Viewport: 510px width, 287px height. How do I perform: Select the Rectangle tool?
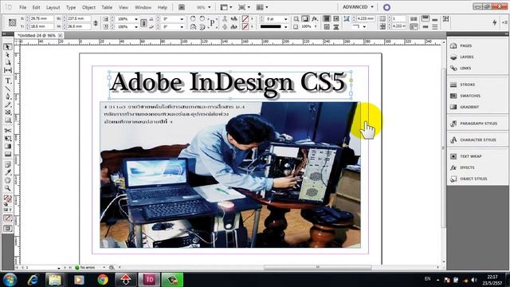point(8,120)
